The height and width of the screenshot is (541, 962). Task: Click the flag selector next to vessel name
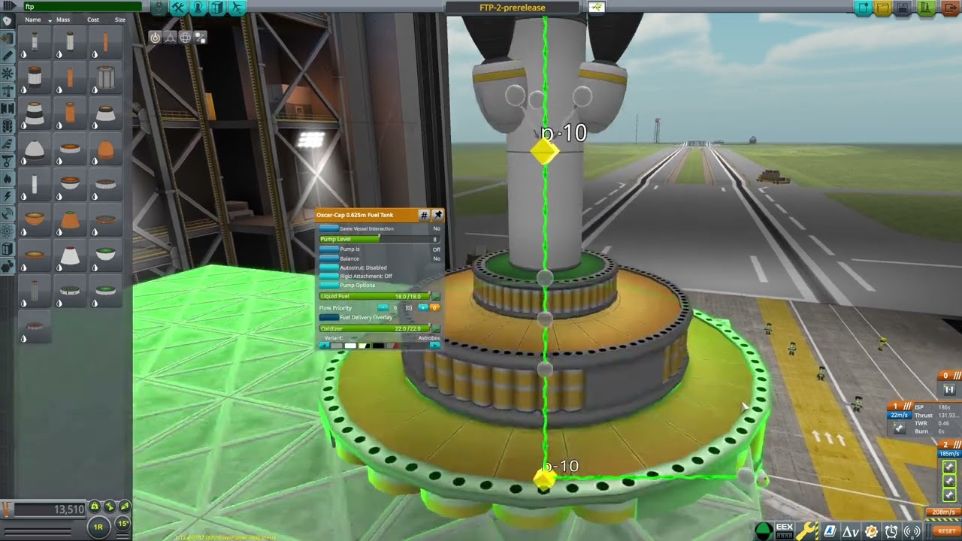click(x=597, y=8)
